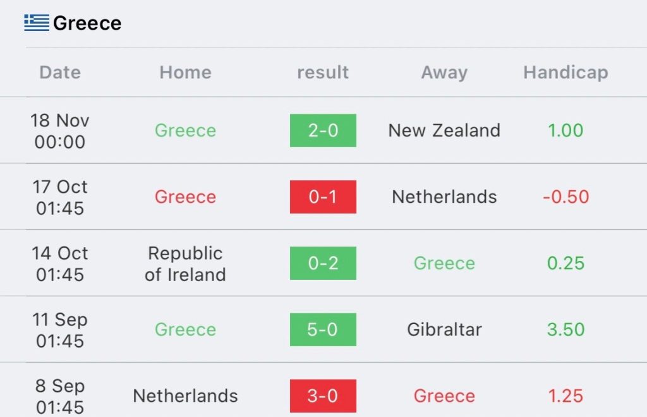Open the red 3-0 result badge
Image resolution: width=647 pixels, height=417 pixels.
tap(323, 396)
